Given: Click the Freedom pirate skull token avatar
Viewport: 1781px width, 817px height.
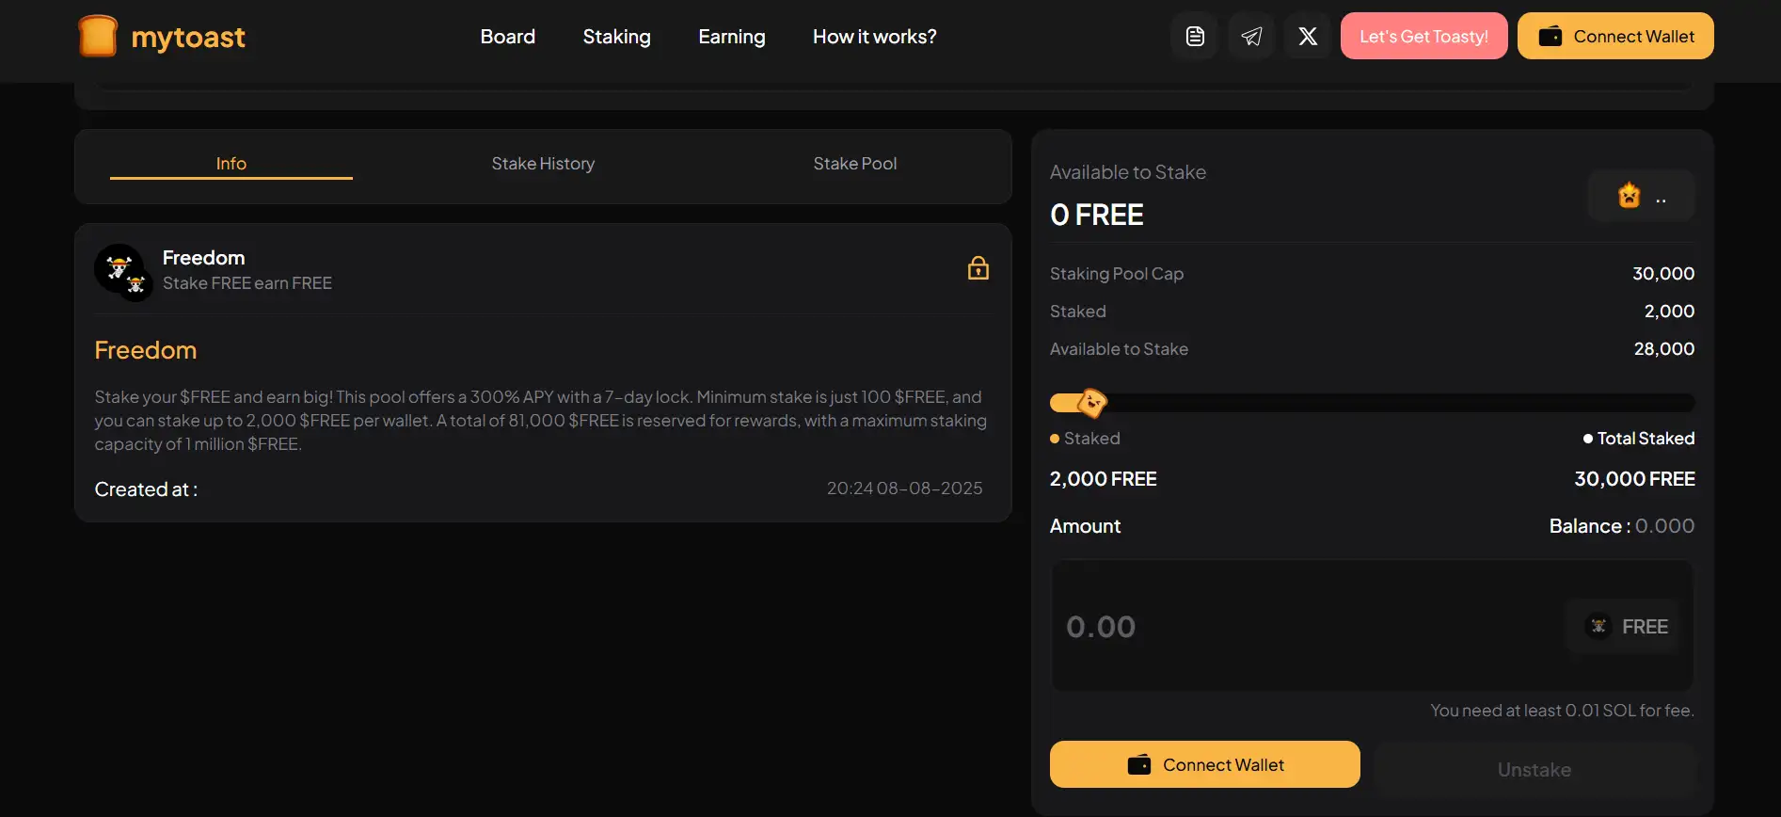Looking at the screenshot, I should [122, 271].
